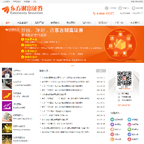Click the first link in the top-left bar
Screen dimensions: 144x144
[x=6, y=2]
